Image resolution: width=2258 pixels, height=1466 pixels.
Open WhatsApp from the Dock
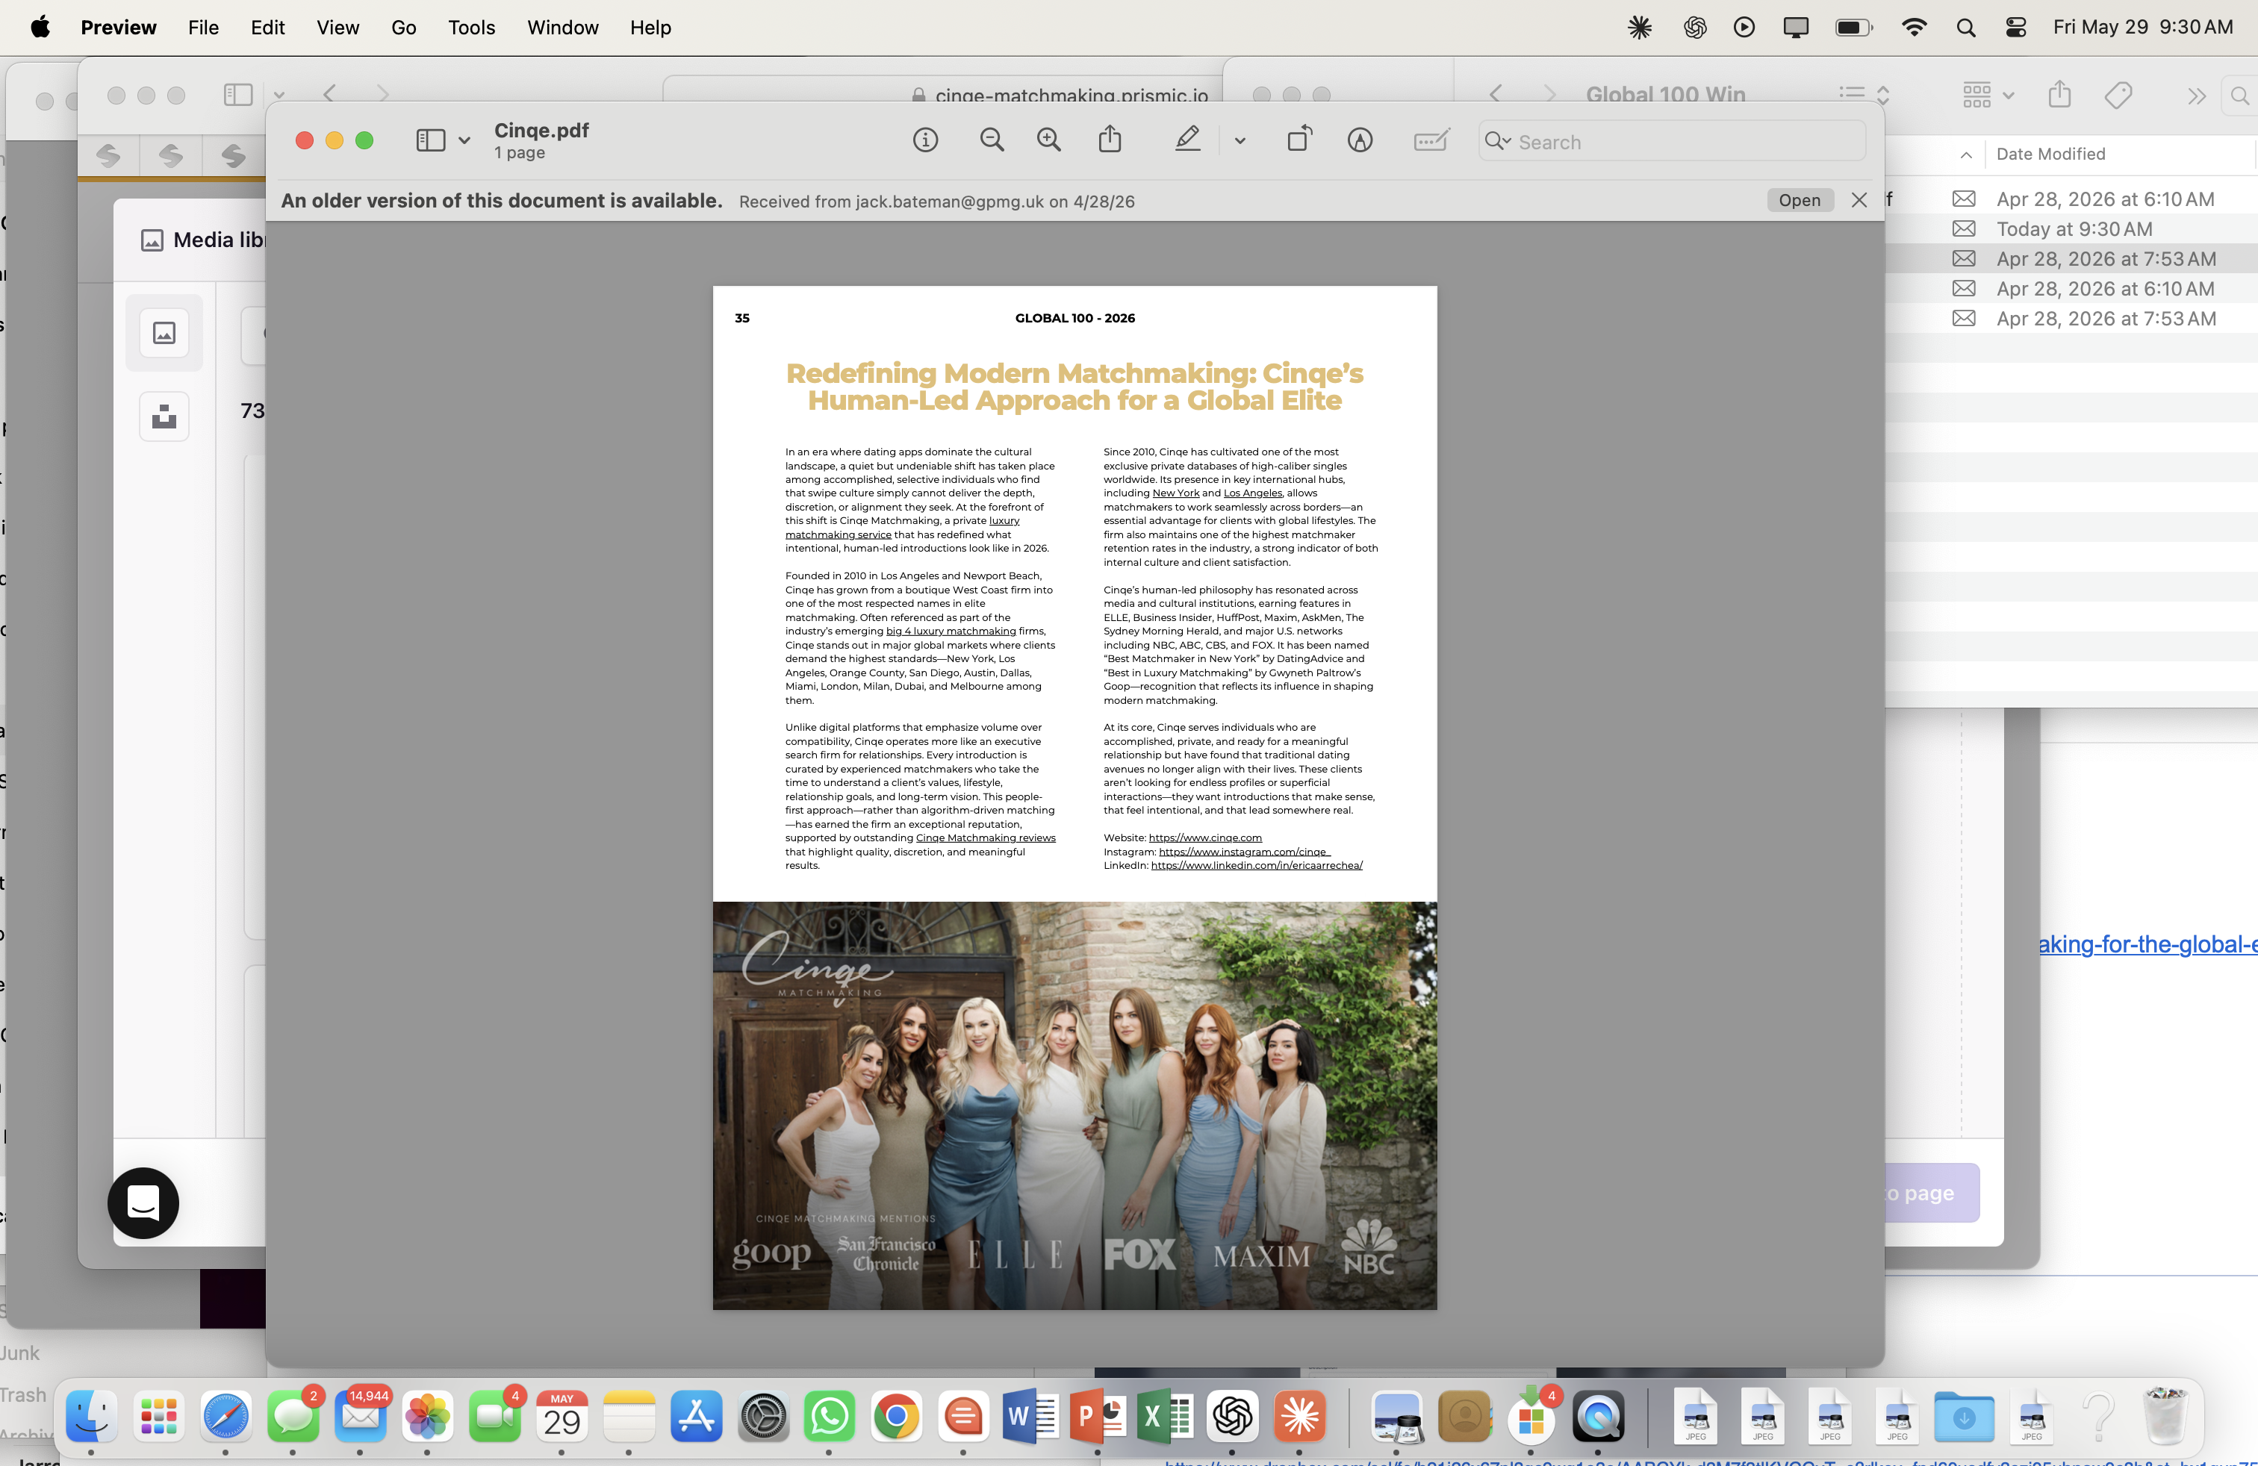(x=829, y=1417)
